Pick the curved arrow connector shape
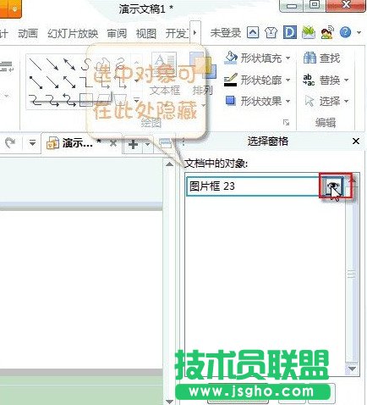This screenshot has height=405, width=367. click(x=52, y=100)
